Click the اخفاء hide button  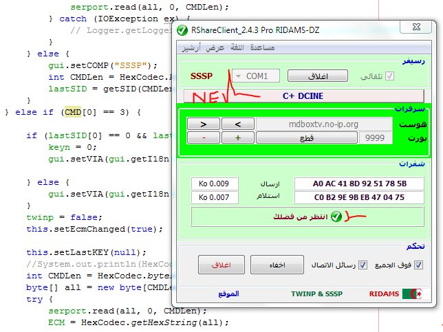[277, 265]
